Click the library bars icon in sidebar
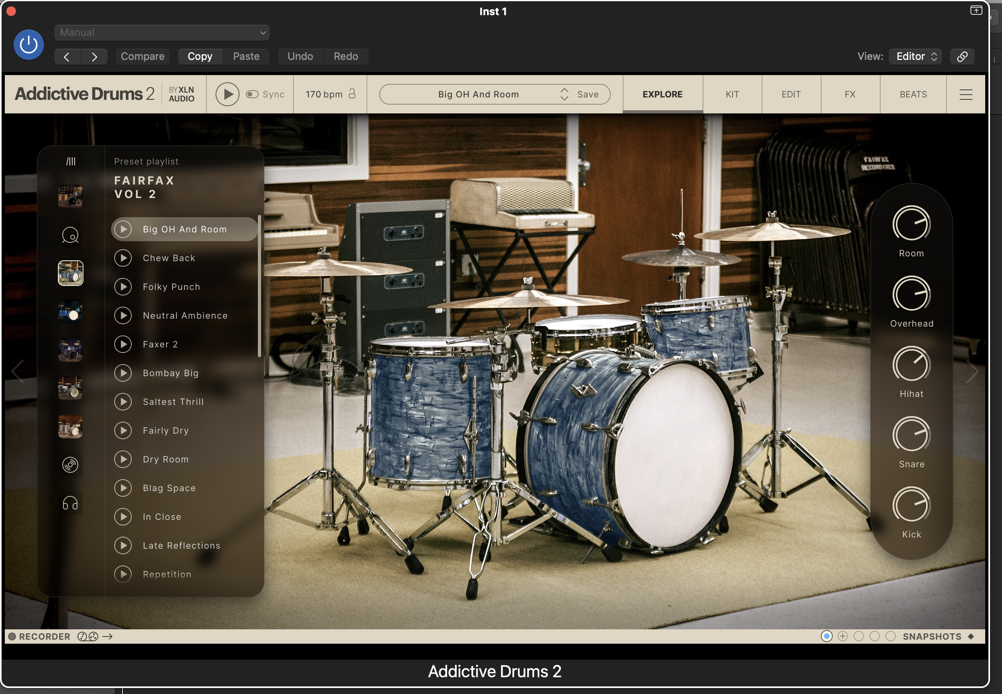Image resolution: width=1002 pixels, height=694 pixels. point(70,161)
